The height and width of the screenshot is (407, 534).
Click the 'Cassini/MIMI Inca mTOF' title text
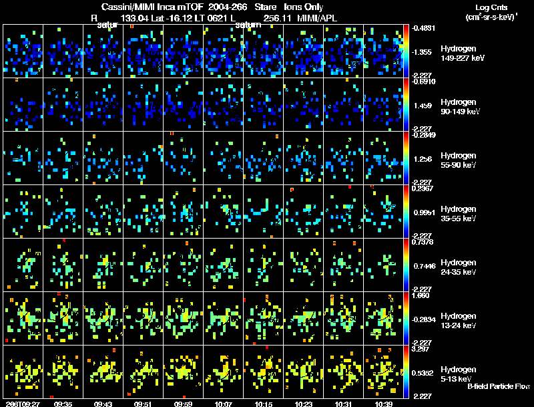tap(153, 7)
